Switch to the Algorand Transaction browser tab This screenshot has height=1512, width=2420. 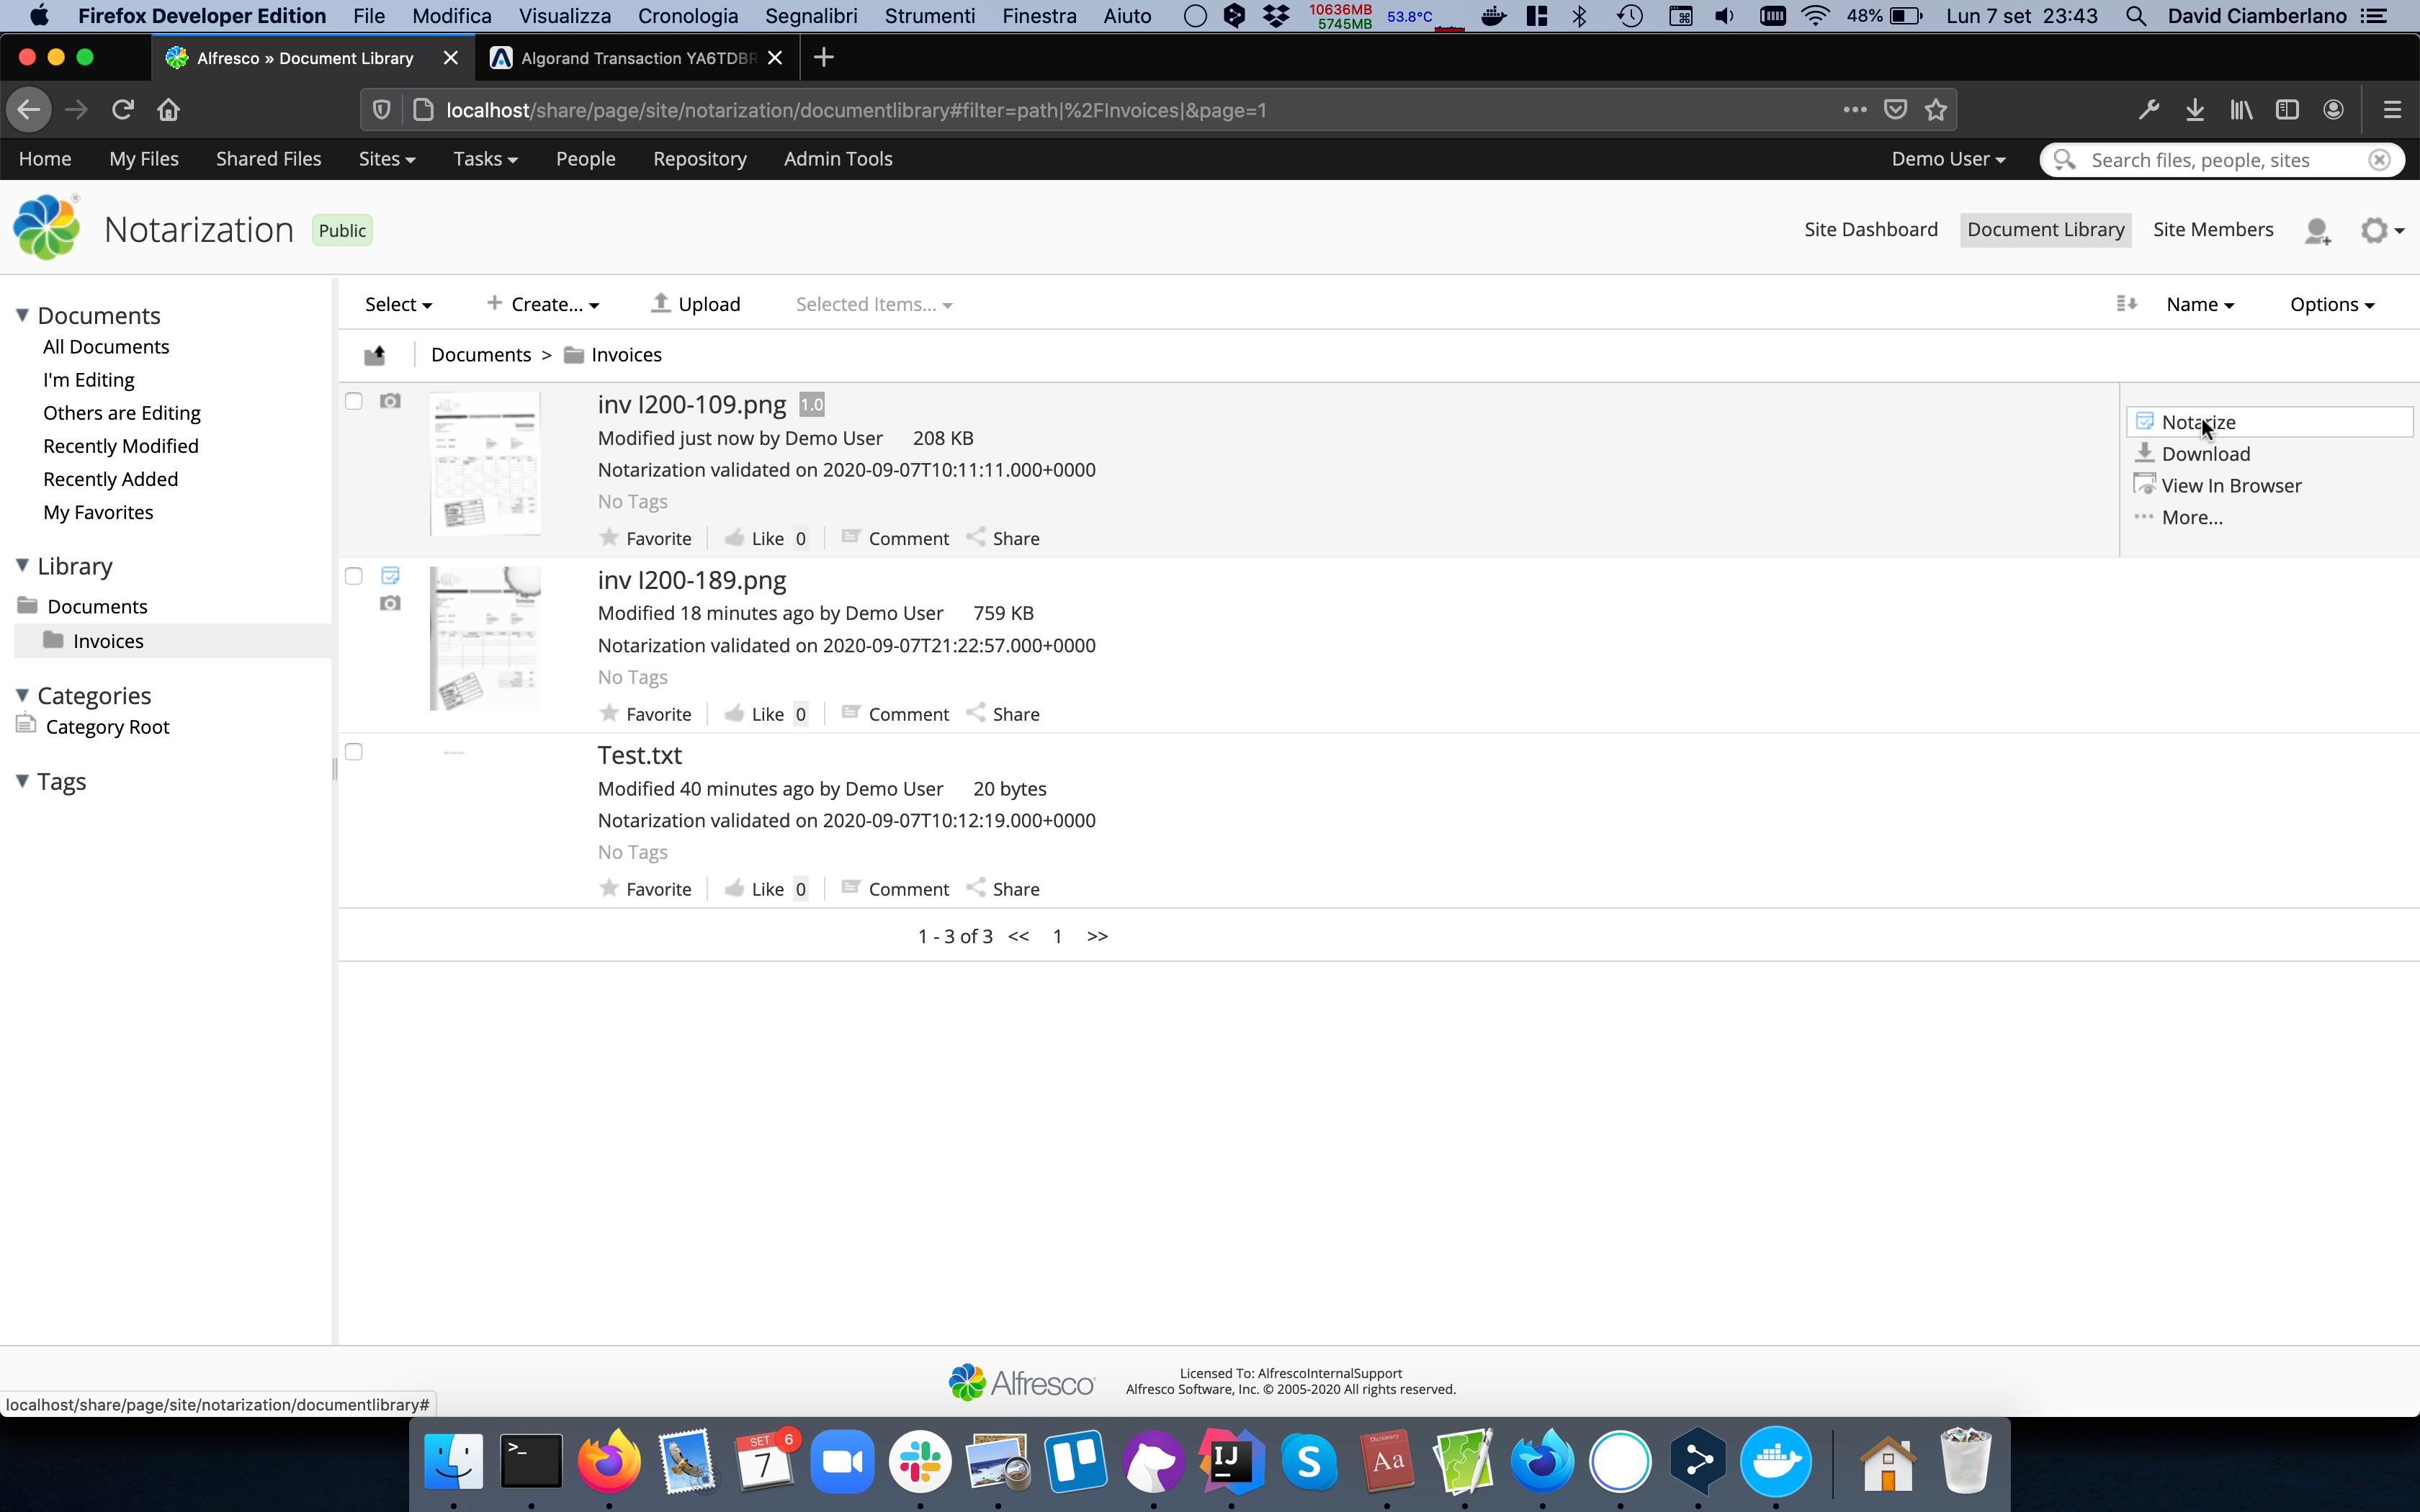click(637, 58)
